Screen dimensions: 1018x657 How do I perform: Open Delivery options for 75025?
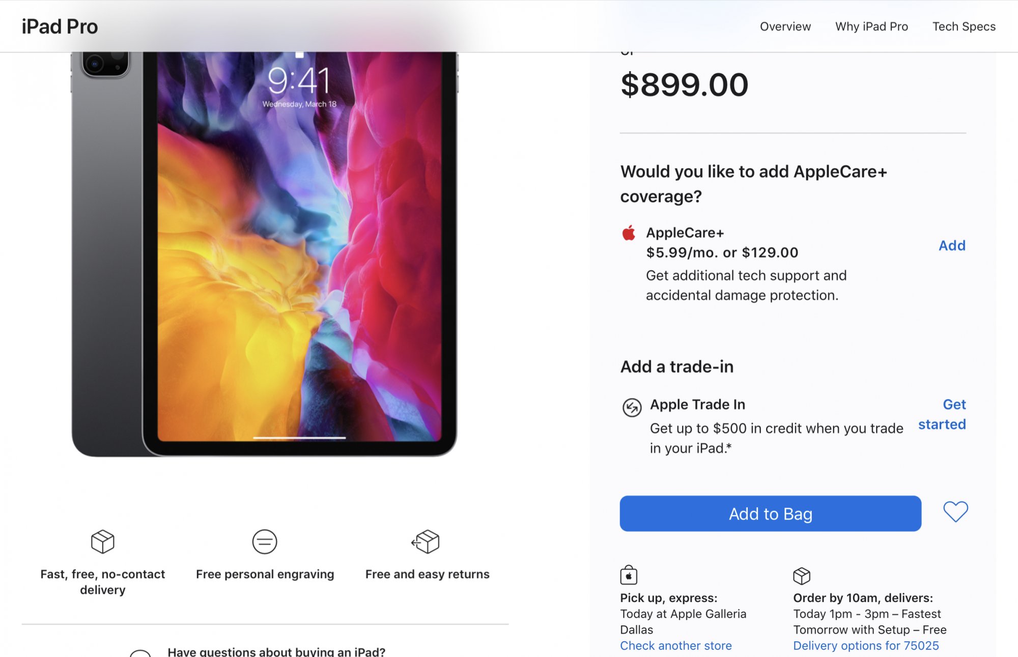pos(865,645)
